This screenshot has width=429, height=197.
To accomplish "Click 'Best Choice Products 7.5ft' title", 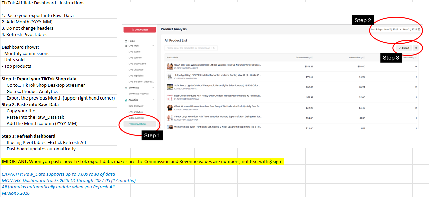I will [218, 96].
